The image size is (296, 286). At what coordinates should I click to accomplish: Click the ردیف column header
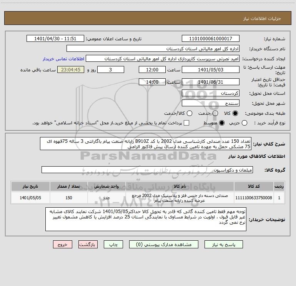pos(279,186)
